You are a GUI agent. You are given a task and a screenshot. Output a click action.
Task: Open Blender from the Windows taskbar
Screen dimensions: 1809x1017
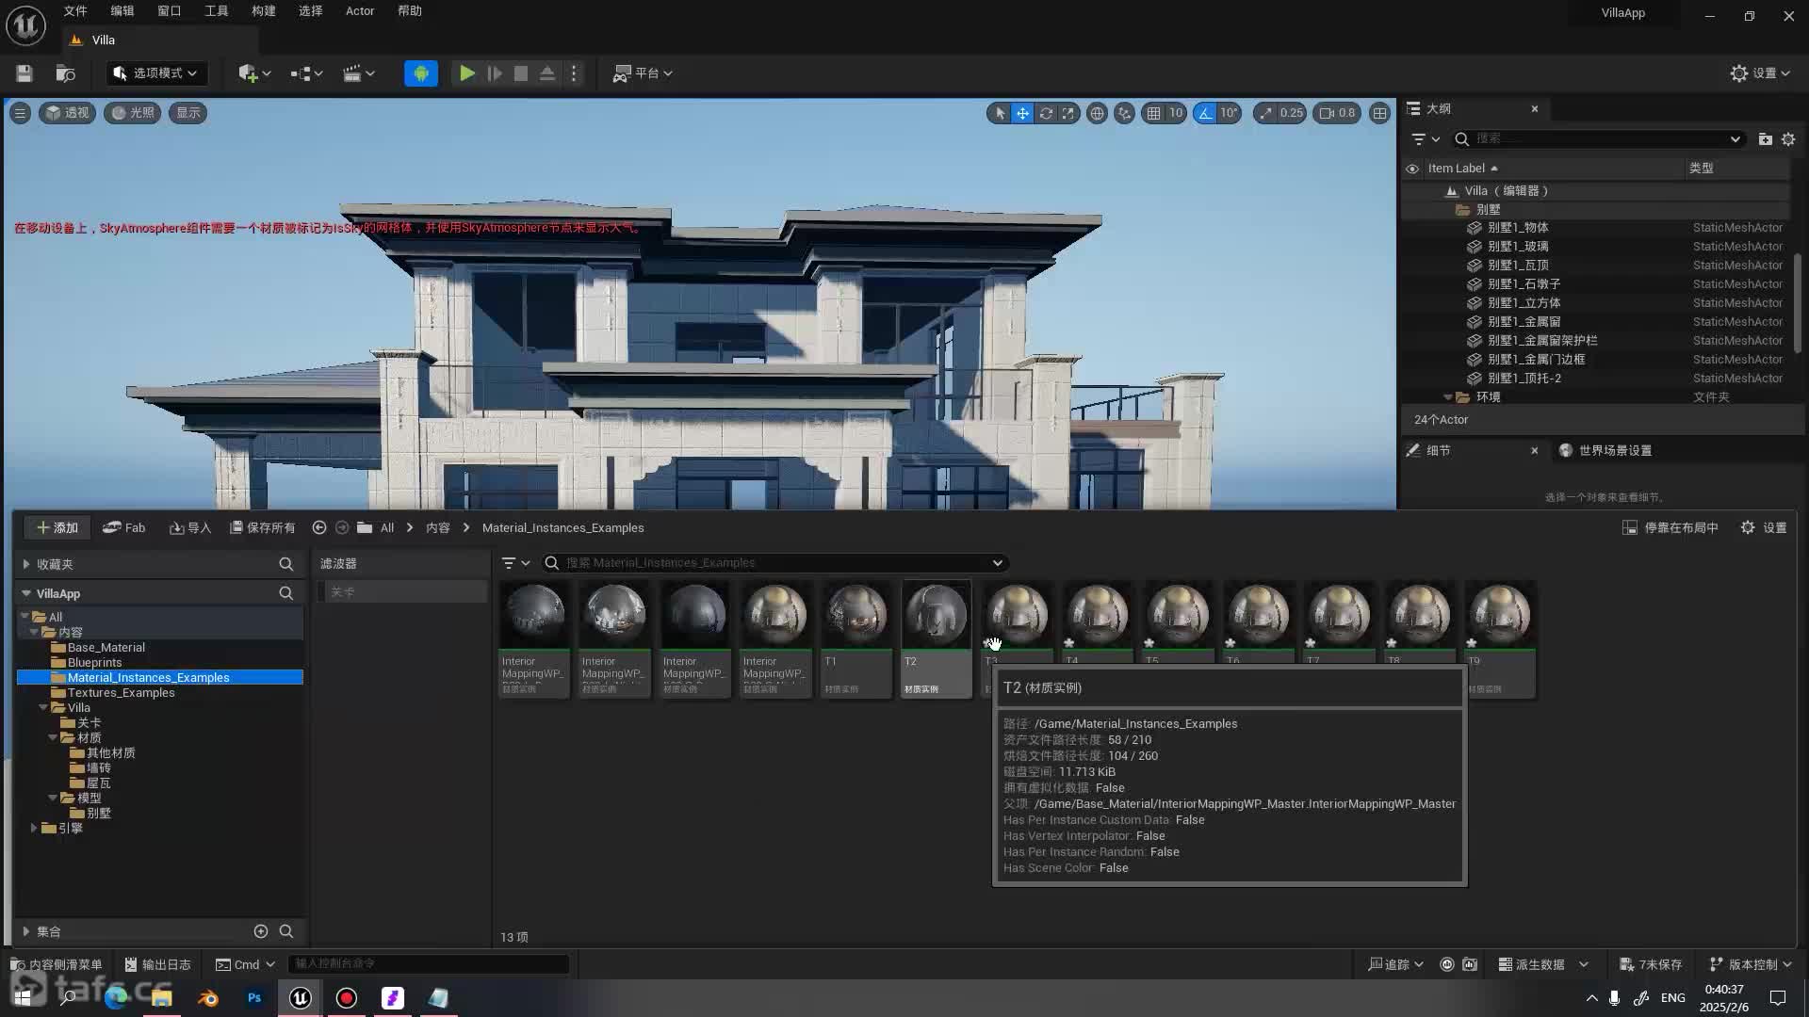pos(208,998)
